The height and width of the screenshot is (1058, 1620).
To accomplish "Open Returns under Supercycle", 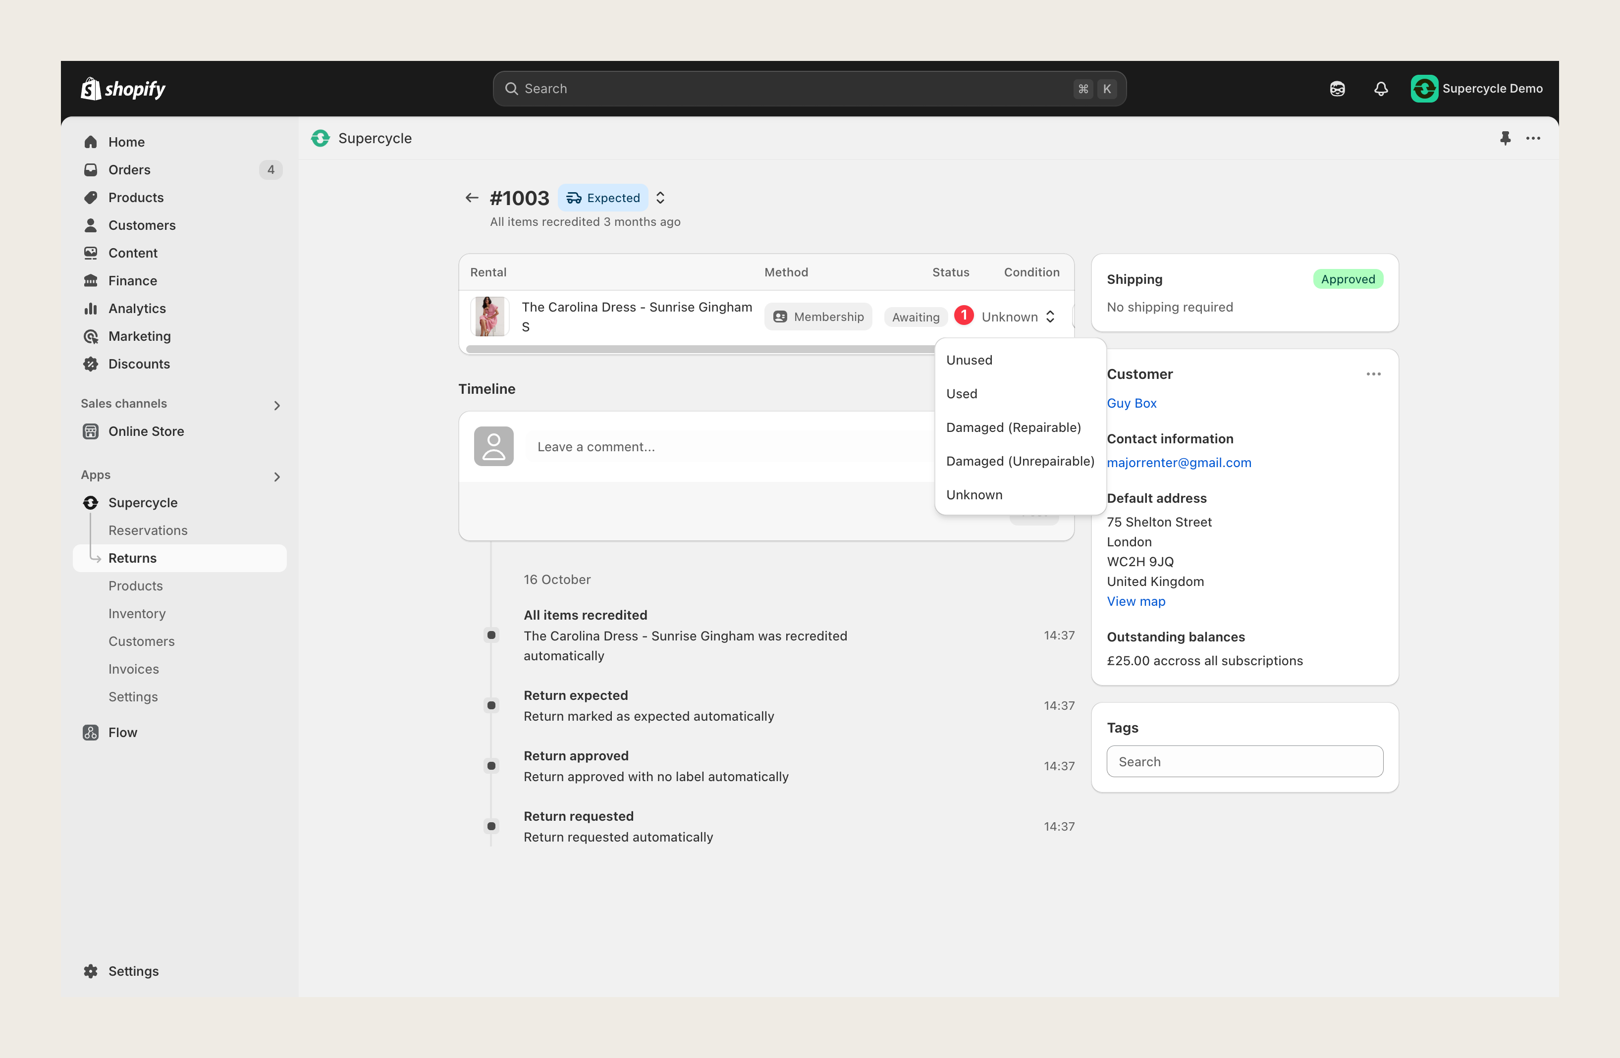I will click(180, 558).
